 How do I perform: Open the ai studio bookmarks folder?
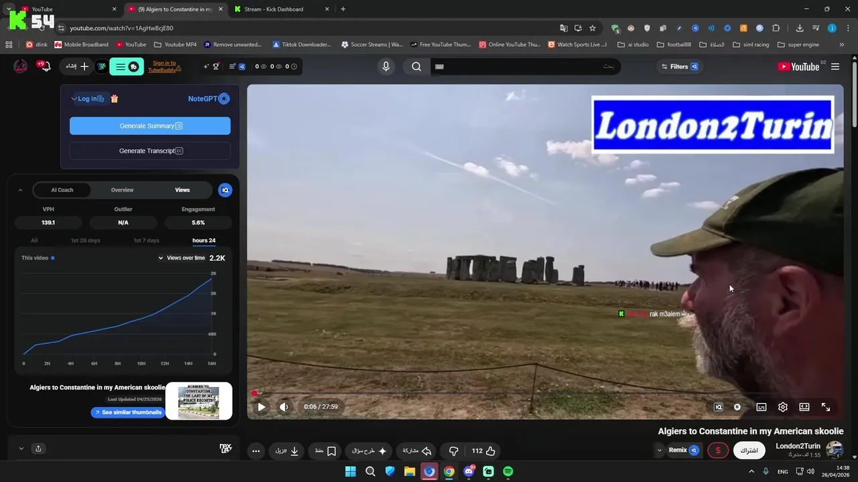point(633,45)
